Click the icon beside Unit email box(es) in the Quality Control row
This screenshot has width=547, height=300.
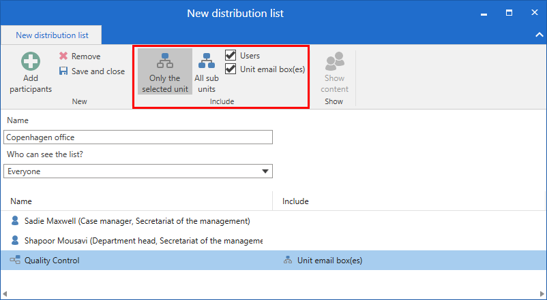coord(288,260)
